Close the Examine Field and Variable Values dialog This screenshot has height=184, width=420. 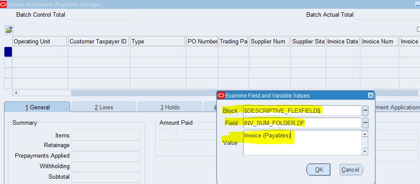(370, 95)
